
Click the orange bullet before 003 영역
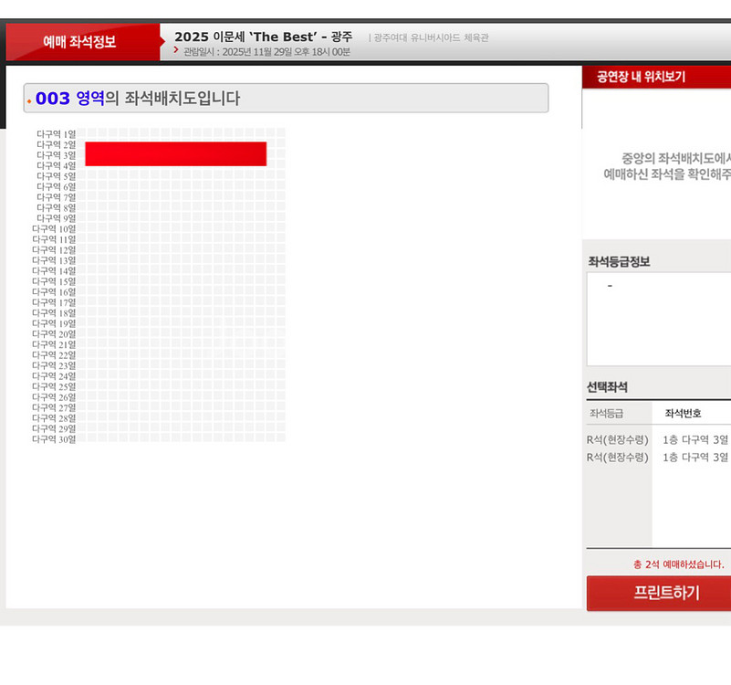pyautogui.click(x=29, y=100)
